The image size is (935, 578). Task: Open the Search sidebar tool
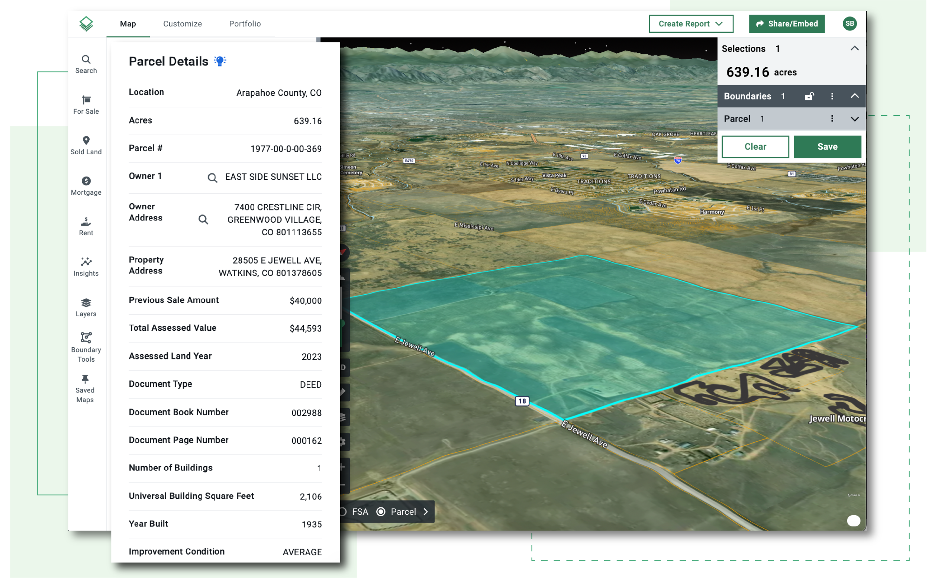(x=86, y=64)
